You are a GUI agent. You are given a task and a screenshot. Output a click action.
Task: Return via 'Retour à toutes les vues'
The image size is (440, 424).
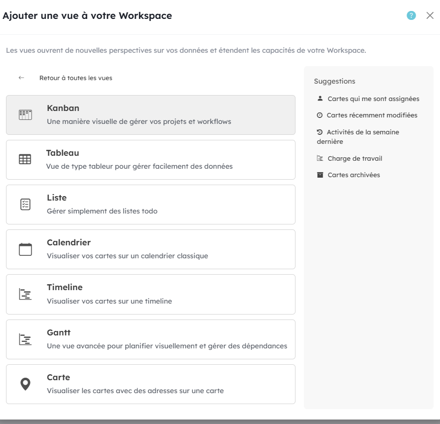pos(76,78)
